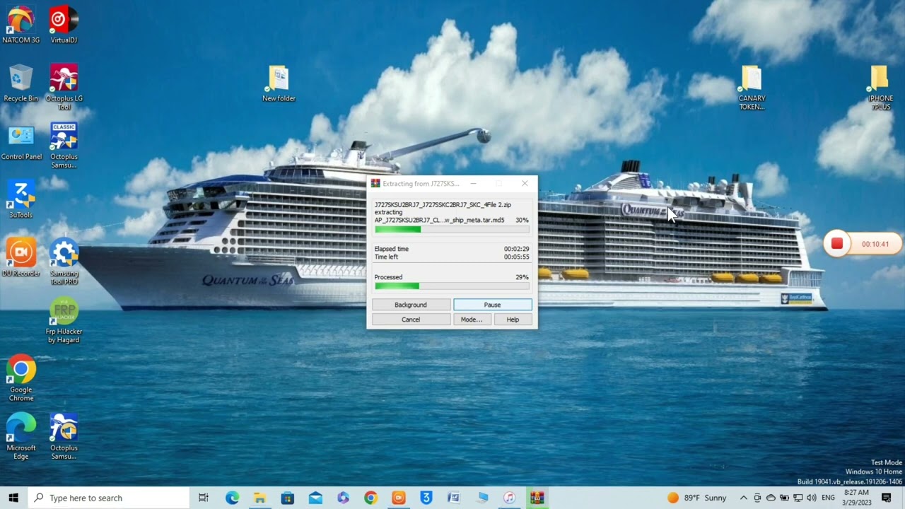Open the volume control in system tray
Screen dimensions: 905x509
[811, 498]
